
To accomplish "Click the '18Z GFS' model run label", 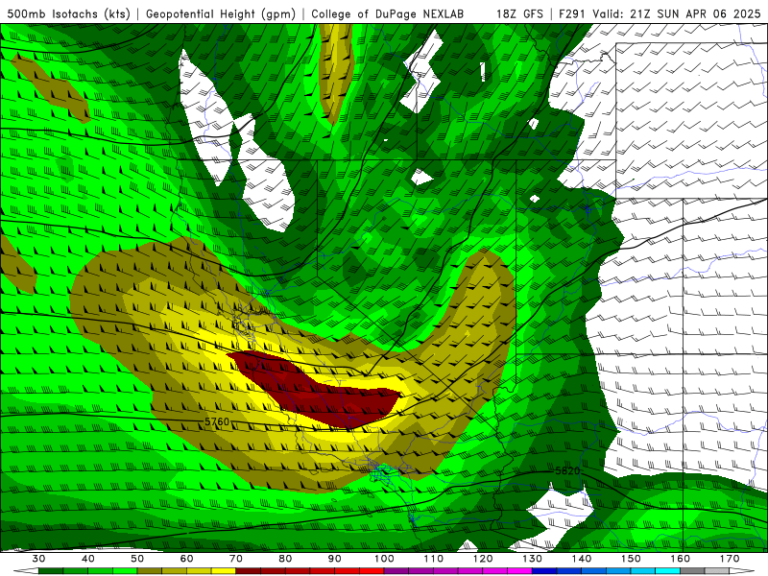I will point(519,14).
